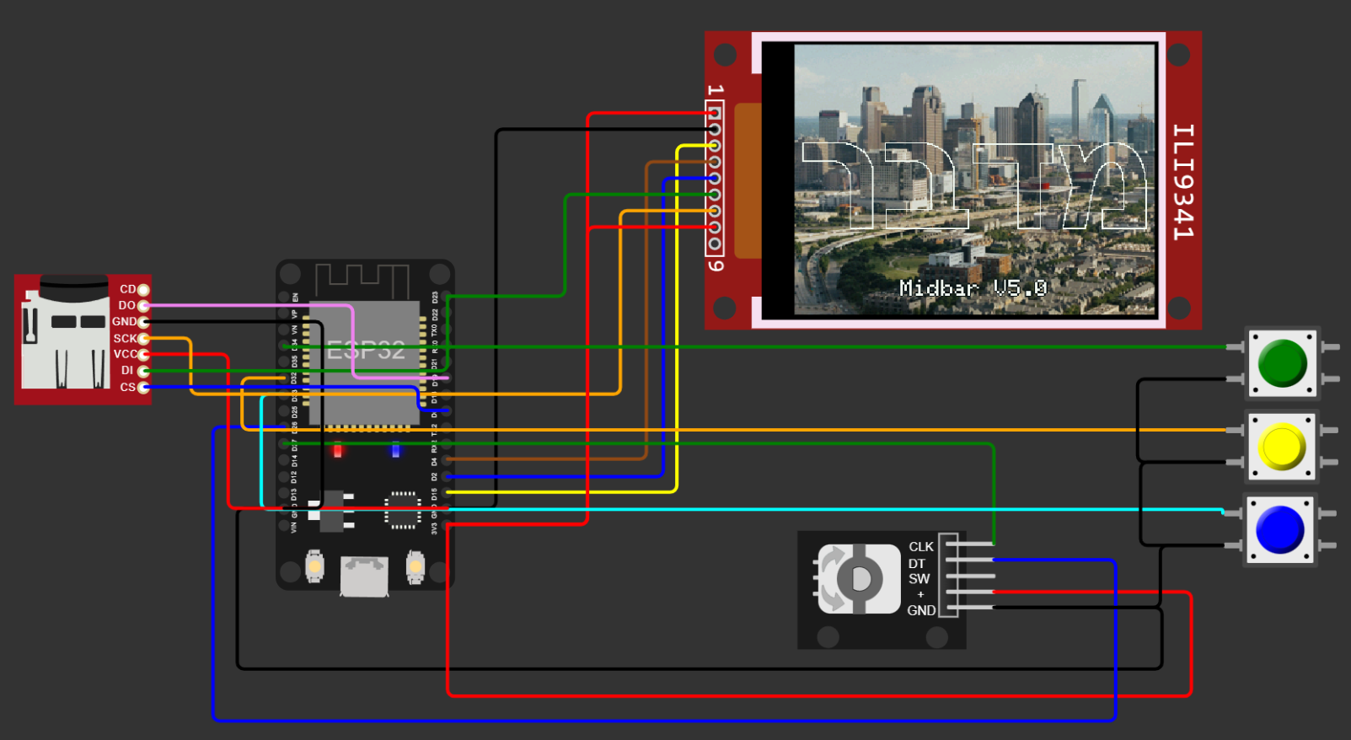This screenshot has width=1351, height=740.
Task: Select the D2 pin on the ESP32
Action: click(447, 477)
